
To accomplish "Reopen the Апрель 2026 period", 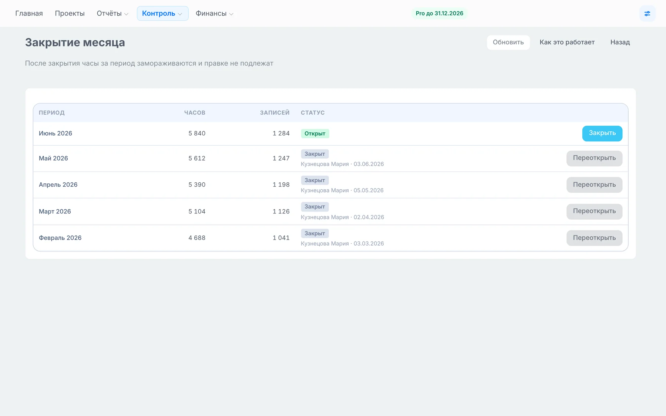I will tap(594, 185).
